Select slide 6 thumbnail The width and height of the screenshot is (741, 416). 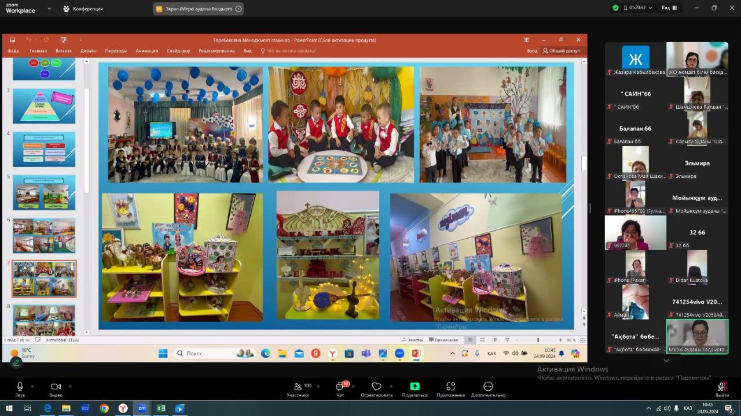[44, 235]
